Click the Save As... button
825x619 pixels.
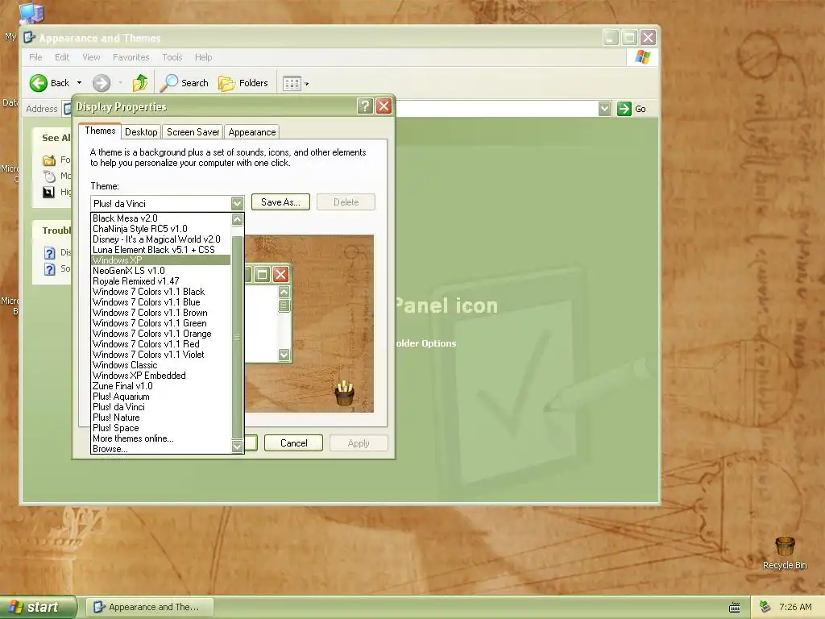[280, 202]
